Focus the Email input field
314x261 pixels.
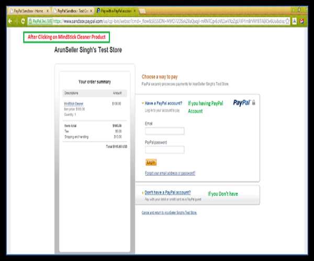(x=164, y=131)
